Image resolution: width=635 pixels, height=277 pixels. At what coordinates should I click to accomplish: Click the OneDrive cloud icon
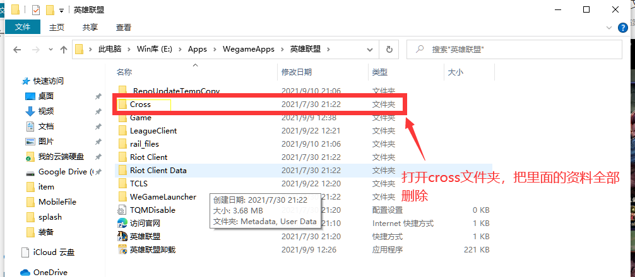[25, 272]
